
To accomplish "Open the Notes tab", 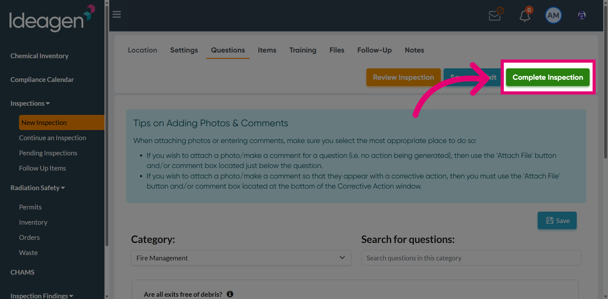I will pyautogui.click(x=414, y=50).
